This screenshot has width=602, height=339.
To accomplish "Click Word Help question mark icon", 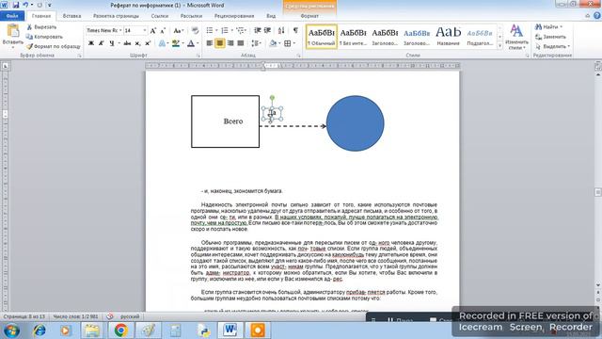I will [596, 16].
